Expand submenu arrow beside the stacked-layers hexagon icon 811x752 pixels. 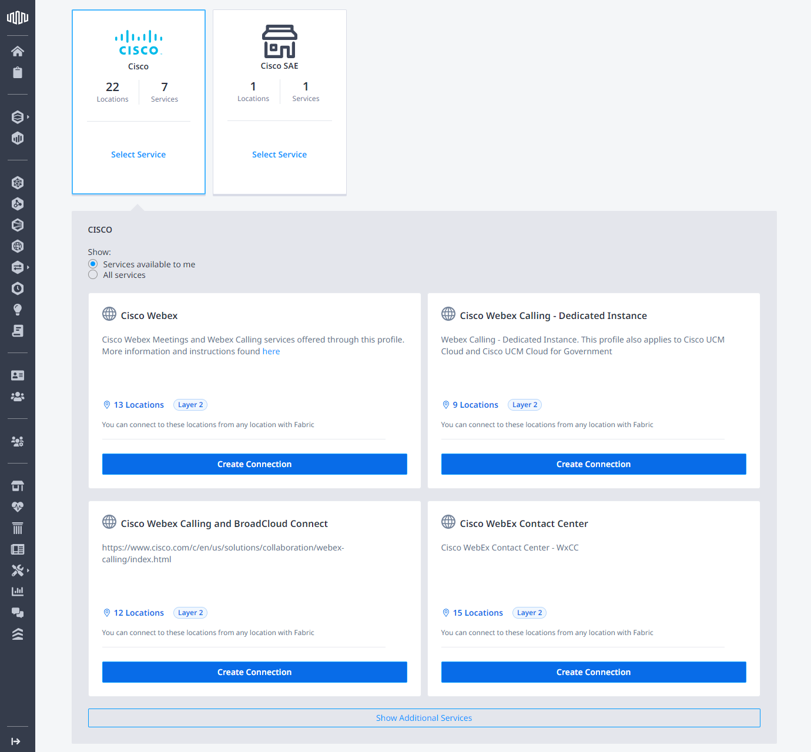tap(28, 117)
